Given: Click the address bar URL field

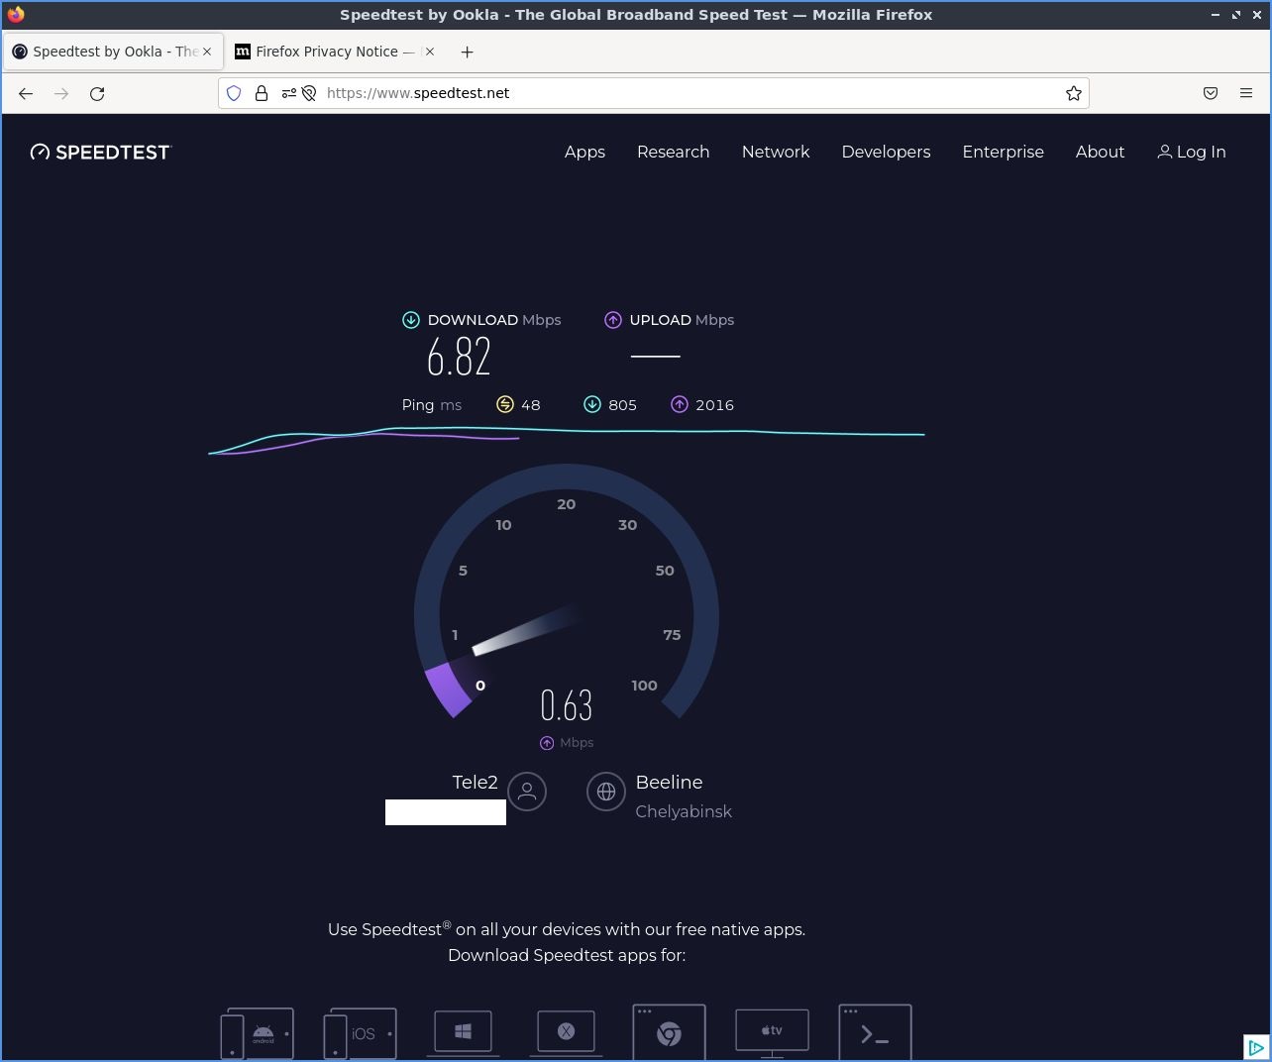Looking at the screenshot, I should (654, 93).
